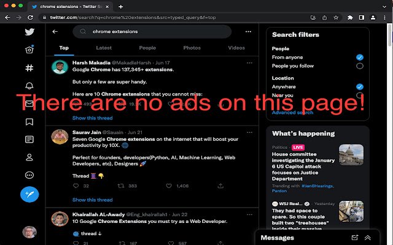Viewport: 393px width, 245px height.
Task: Expand the Messages drawer
Action: coord(368,238)
